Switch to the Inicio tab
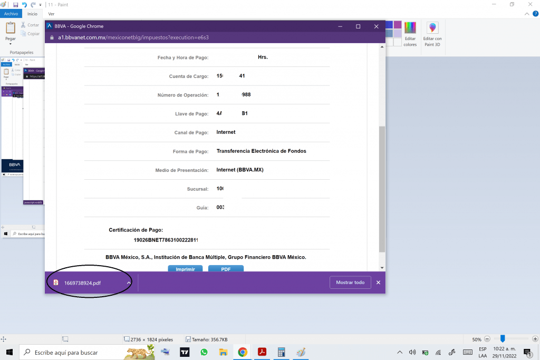This screenshot has height=360, width=540. point(32,14)
